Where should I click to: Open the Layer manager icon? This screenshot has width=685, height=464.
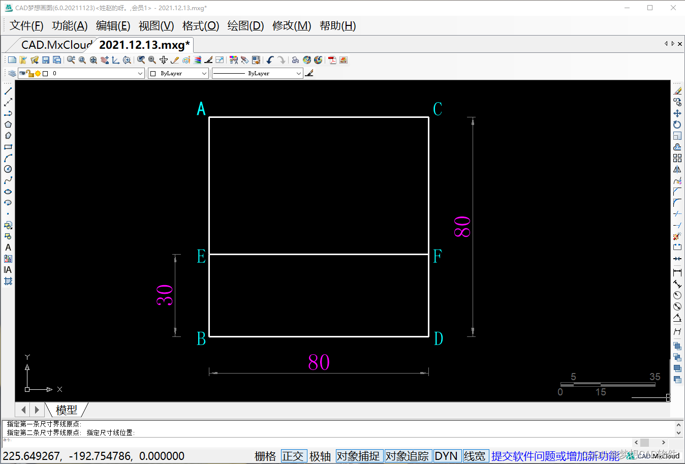(12, 73)
